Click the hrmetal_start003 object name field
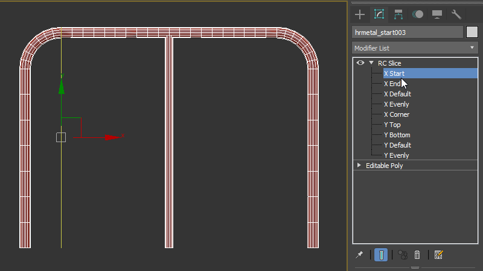Image resolution: width=483 pixels, height=271 pixels. (x=407, y=33)
